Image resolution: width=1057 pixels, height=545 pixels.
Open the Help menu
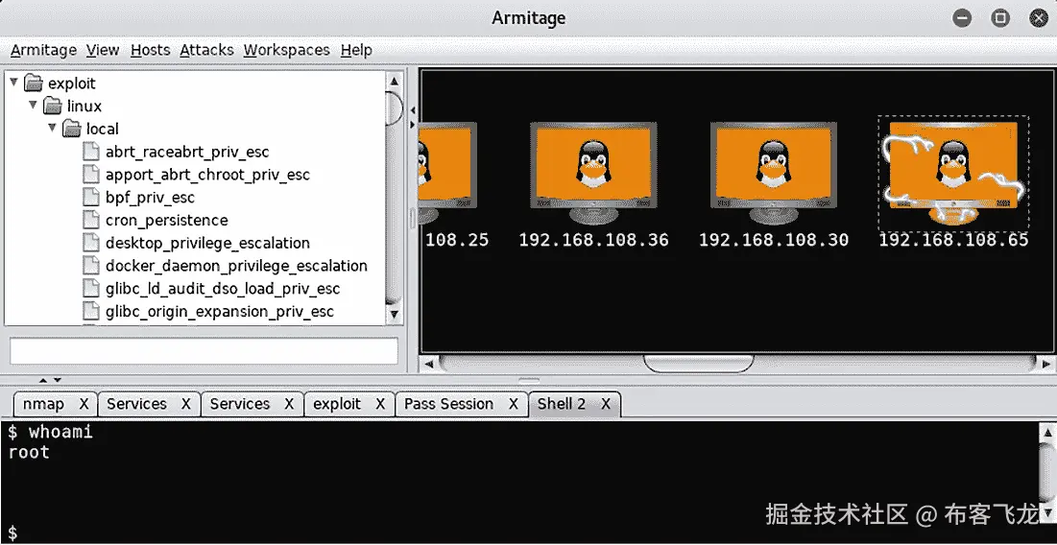pos(356,50)
